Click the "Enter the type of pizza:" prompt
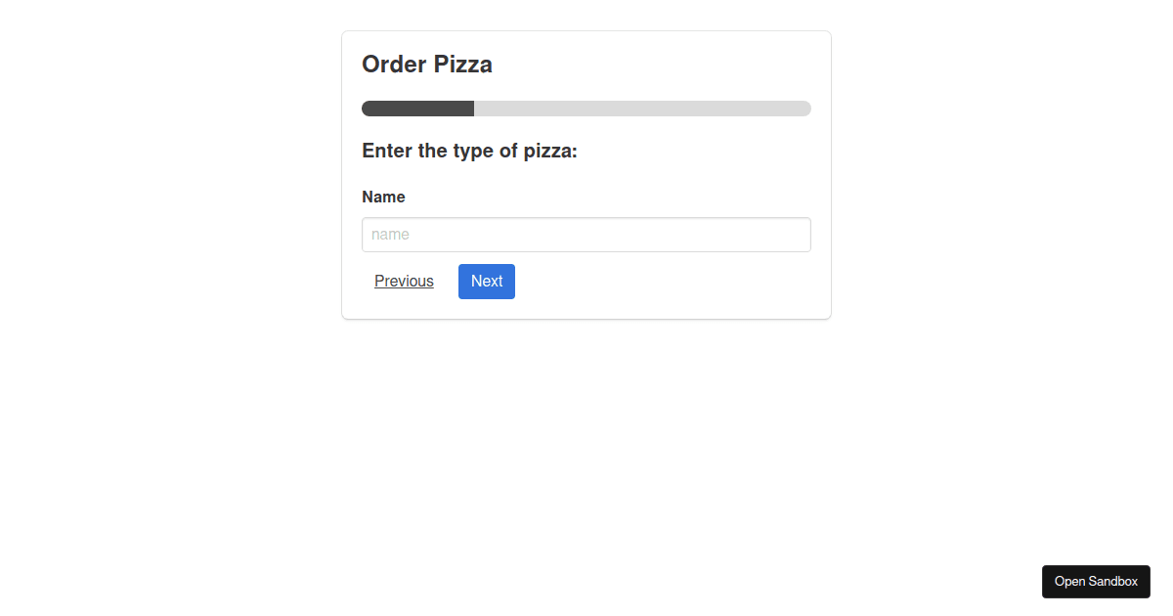1173x616 pixels. pos(470,151)
